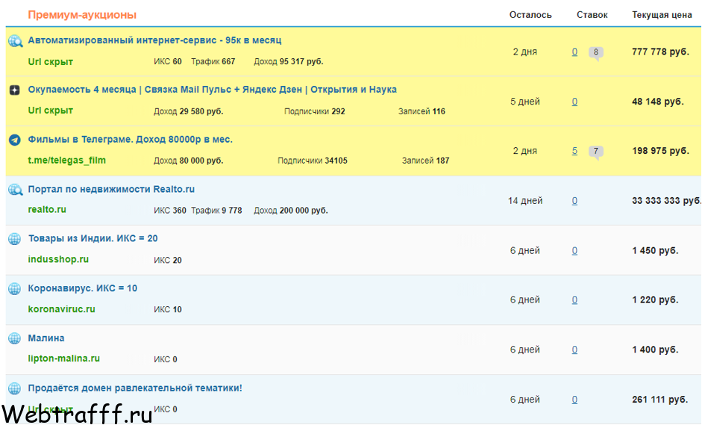
Task: Click the Доход 200 000 руб. value
Action: pyautogui.click(x=291, y=211)
